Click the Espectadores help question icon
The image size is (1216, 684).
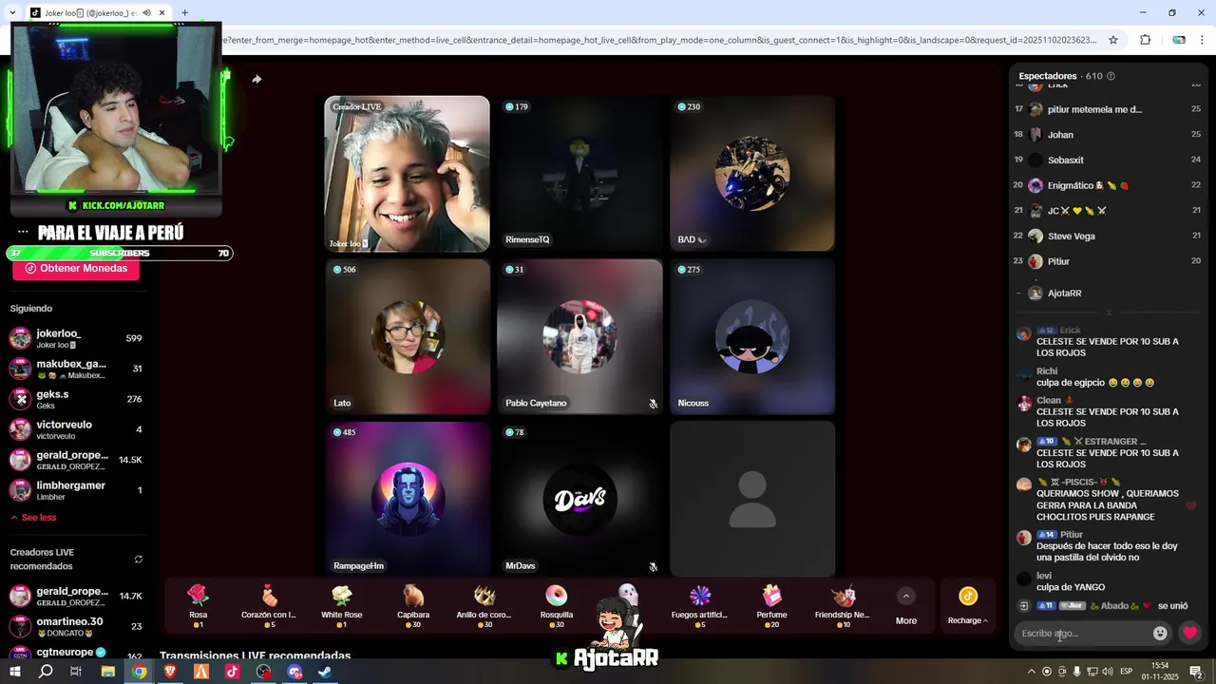point(1111,76)
